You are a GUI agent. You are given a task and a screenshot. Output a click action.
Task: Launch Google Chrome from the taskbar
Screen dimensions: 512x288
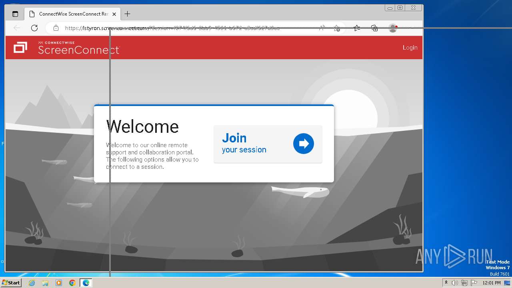click(72, 283)
